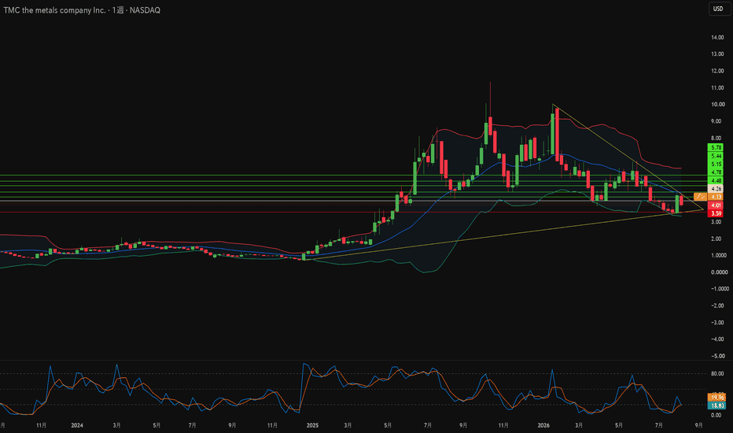Select the green 5.78 price label

tap(716, 147)
